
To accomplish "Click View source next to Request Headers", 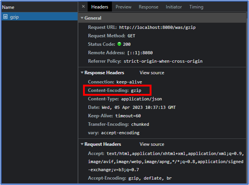I will pos(151,144).
